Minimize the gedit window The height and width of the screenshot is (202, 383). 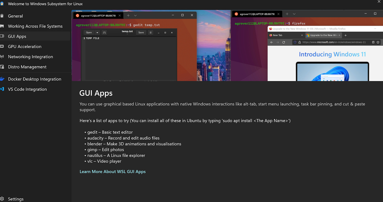point(159,33)
